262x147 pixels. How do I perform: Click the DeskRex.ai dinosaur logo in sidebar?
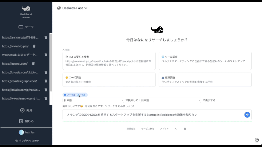coord(26,8)
